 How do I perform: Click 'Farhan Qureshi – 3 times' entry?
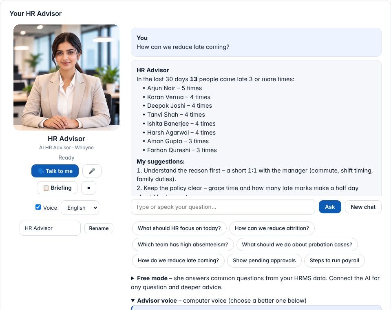182,150
